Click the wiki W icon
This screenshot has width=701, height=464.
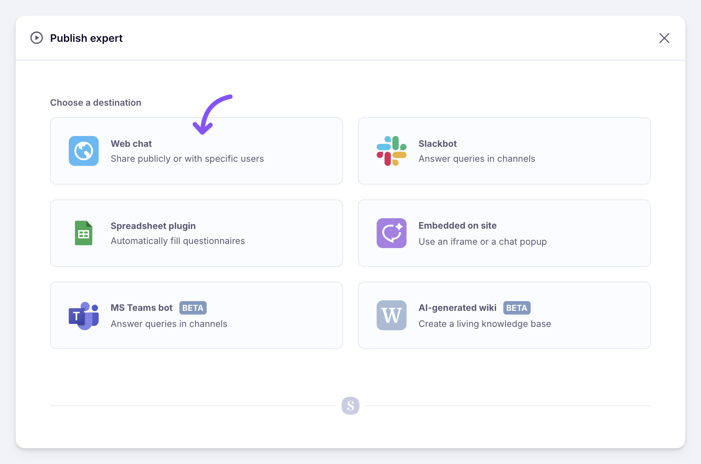point(391,315)
